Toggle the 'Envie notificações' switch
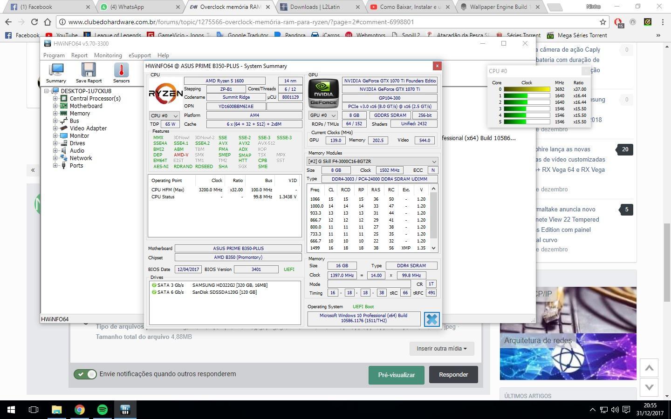 pyautogui.click(x=85, y=374)
